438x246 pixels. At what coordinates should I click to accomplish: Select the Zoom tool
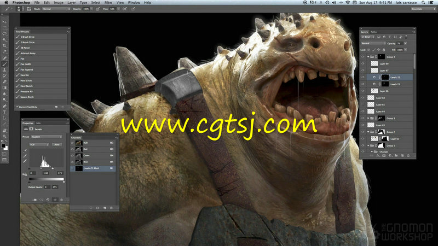[4, 136]
